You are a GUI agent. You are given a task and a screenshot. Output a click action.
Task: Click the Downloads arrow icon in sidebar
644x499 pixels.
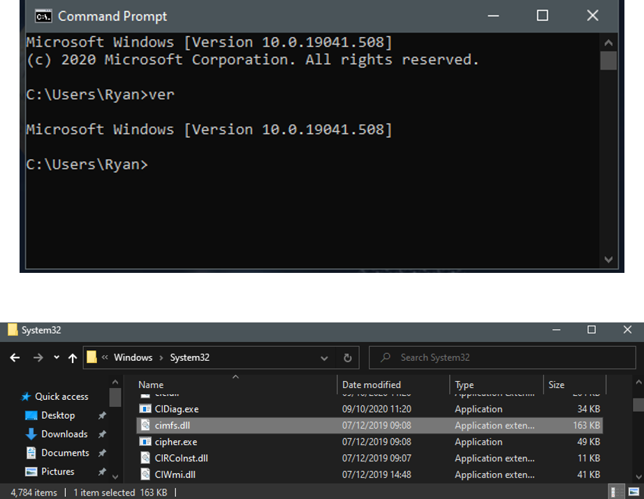point(31,434)
